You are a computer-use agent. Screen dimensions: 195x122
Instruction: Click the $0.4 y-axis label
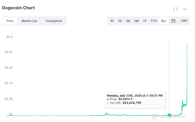click(9, 37)
